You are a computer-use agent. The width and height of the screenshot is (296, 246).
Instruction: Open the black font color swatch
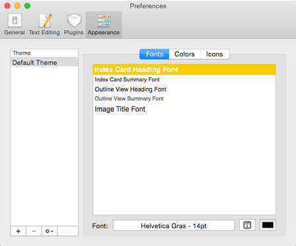coord(268,225)
